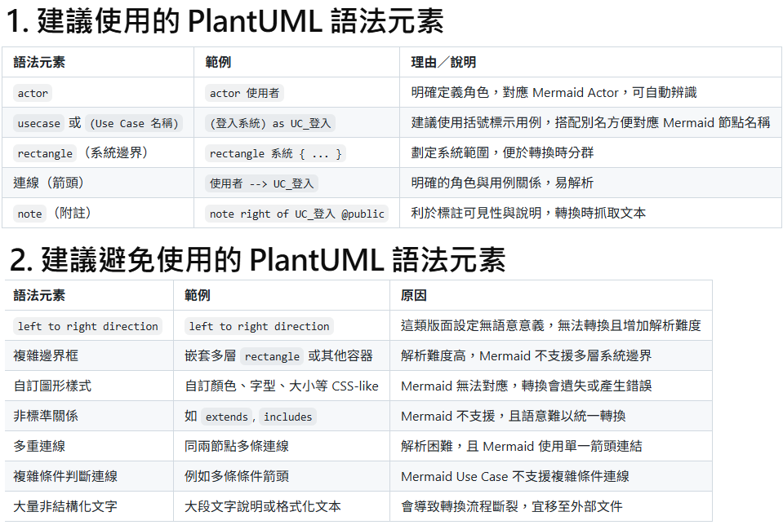This screenshot has height=525, width=783.
Task: Click the 'extends' code chip
Action: (x=227, y=417)
